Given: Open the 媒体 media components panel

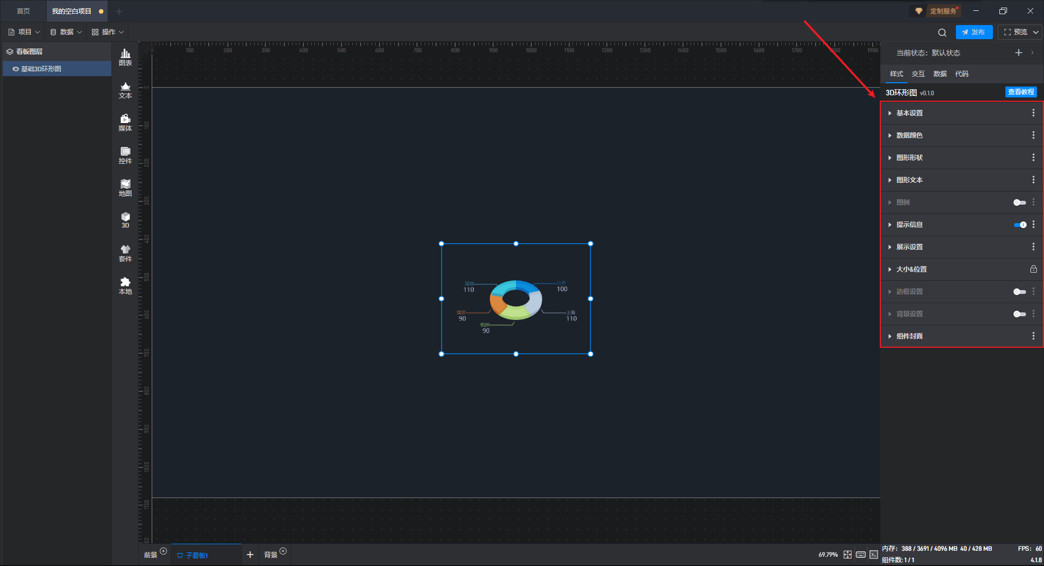Looking at the screenshot, I should (125, 122).
